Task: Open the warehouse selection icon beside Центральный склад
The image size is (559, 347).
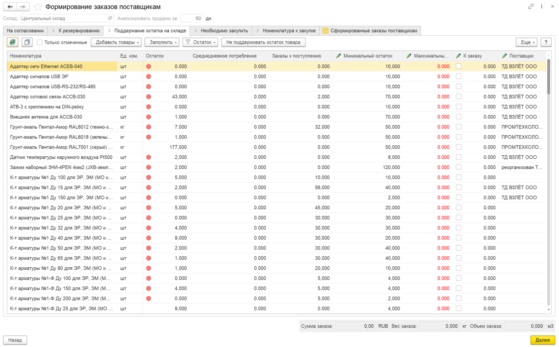Action: [x=110, y=18]
